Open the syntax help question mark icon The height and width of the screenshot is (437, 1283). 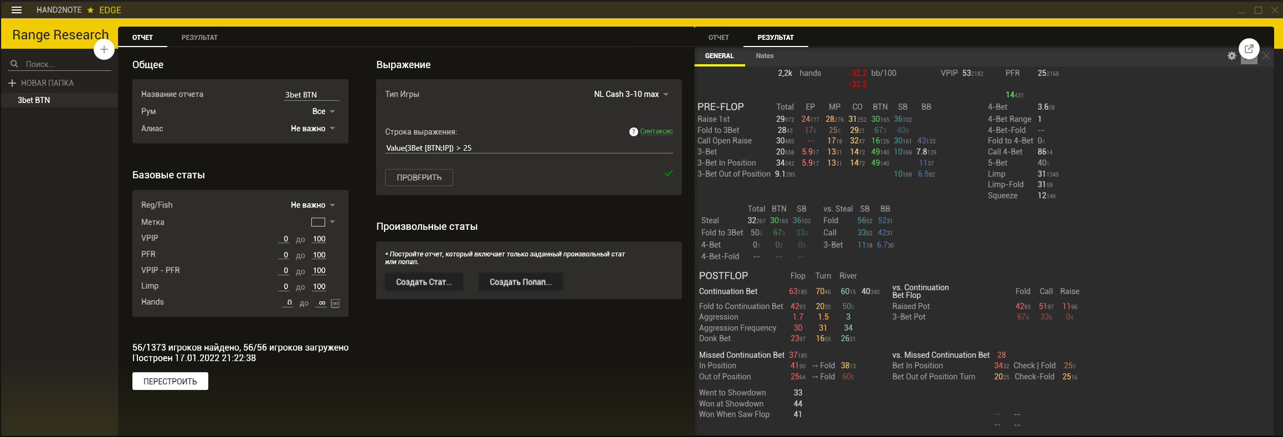click(633, 132)
